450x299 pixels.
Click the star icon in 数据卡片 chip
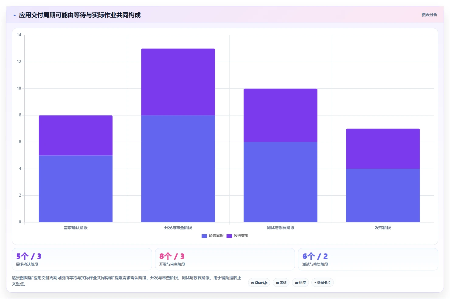[x=315, y=283]
